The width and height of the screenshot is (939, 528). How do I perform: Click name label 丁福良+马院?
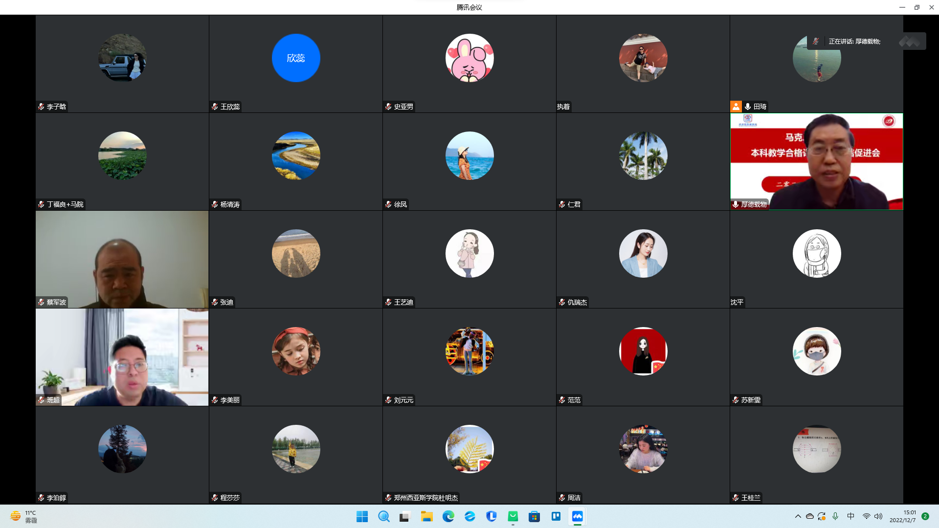(x=65, y=204)
